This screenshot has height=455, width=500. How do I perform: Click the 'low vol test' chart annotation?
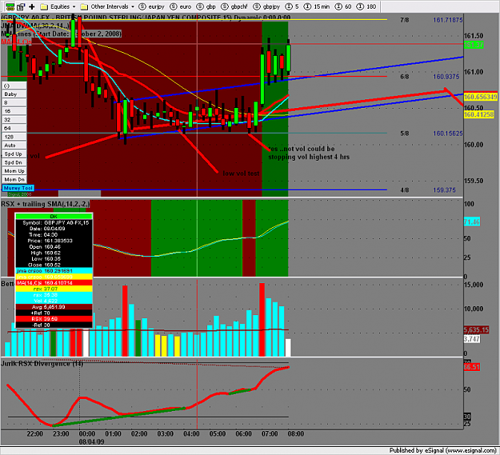tap(241, 174)
